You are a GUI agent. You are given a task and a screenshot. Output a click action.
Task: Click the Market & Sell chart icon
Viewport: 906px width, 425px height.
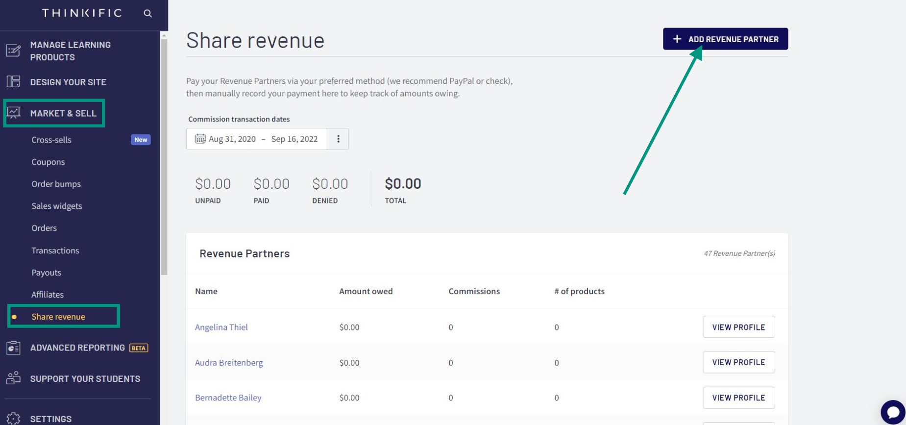click(x=13, y=113)
